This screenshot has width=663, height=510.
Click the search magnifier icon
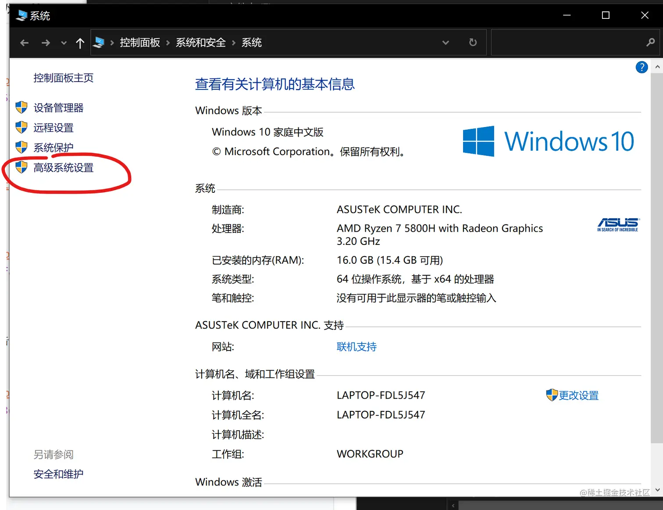pos(650,42)
